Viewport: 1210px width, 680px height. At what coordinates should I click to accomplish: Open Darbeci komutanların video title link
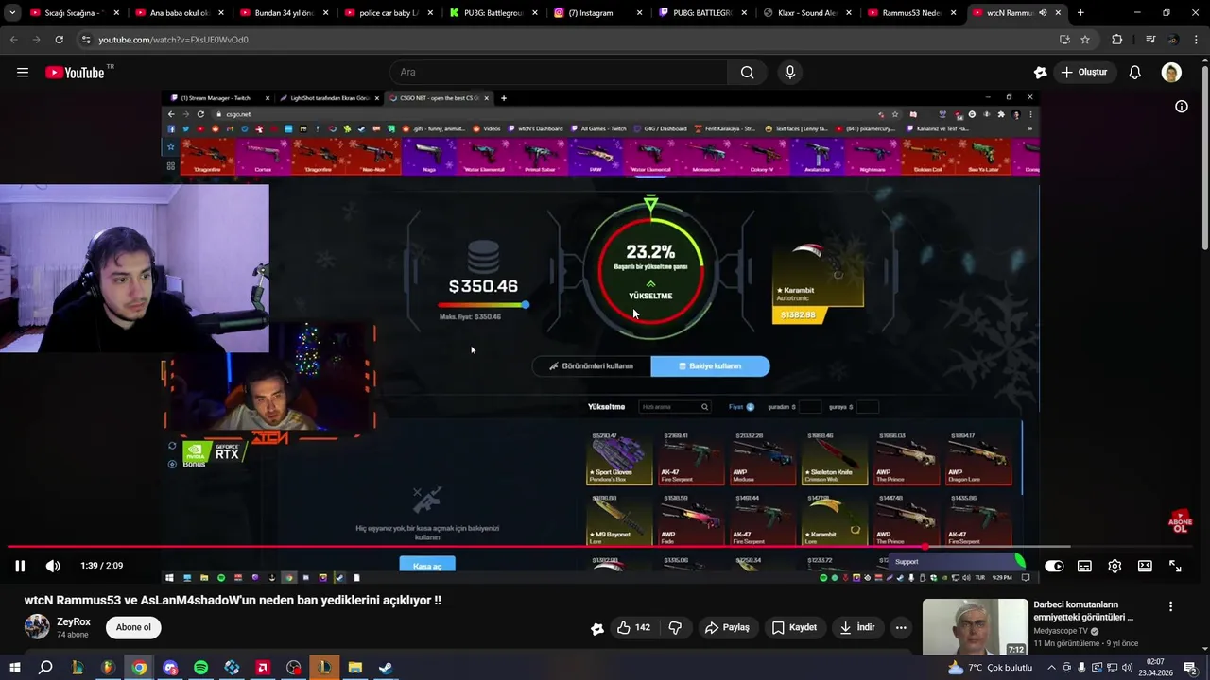(x=1083, y=611)
